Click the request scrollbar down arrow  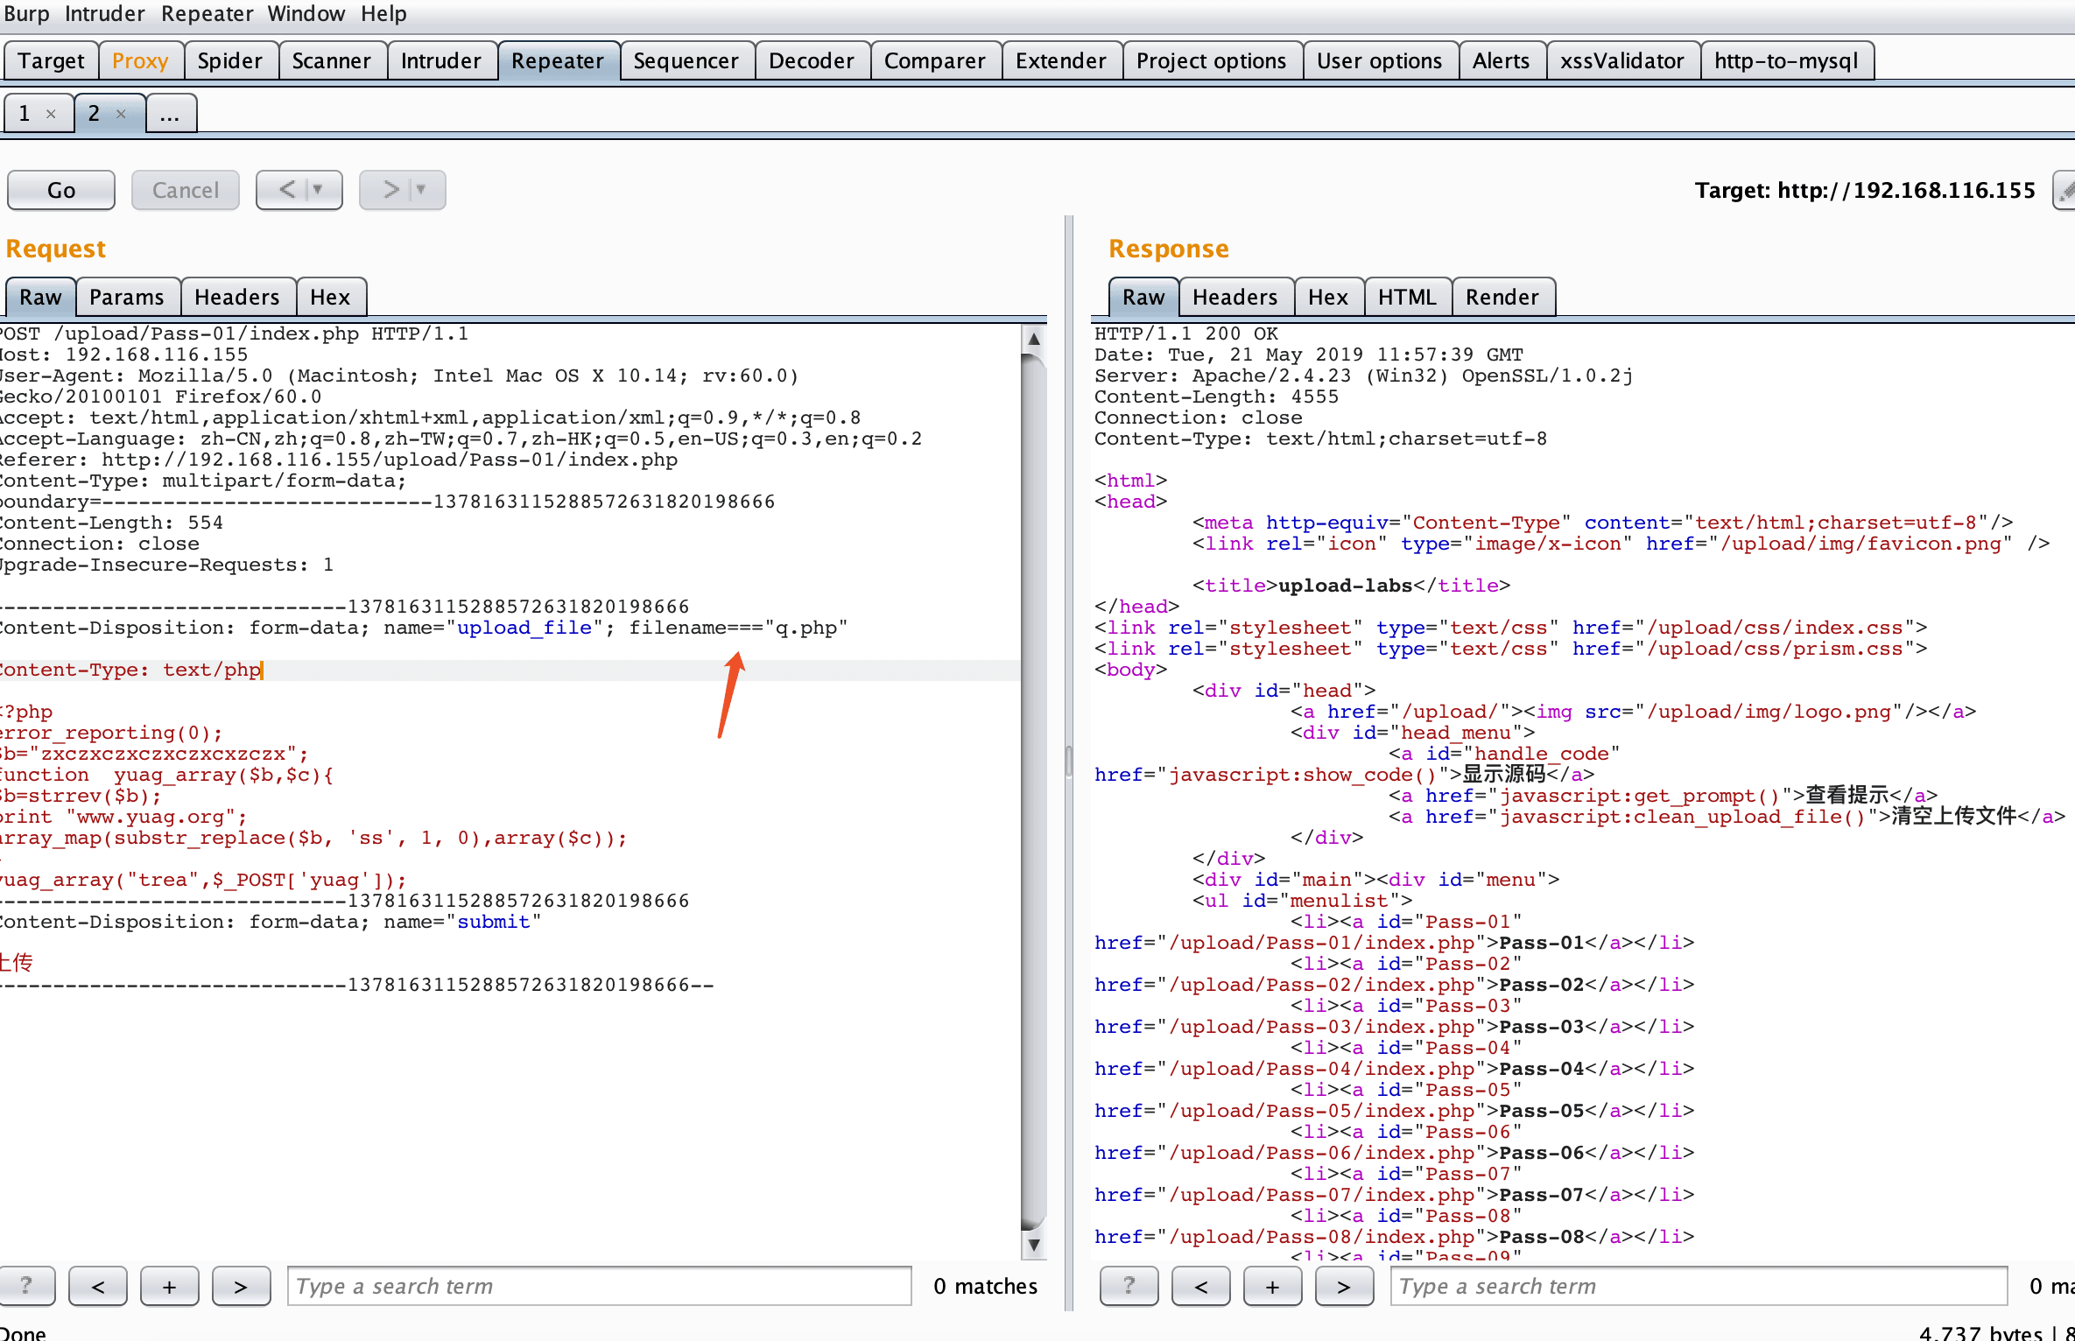click(x=1034, y=1244)
